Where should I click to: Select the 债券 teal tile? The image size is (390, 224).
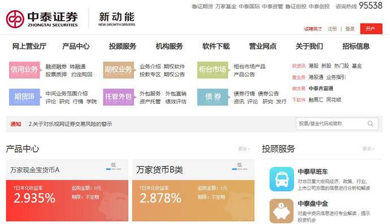click(x=213, y=97)
